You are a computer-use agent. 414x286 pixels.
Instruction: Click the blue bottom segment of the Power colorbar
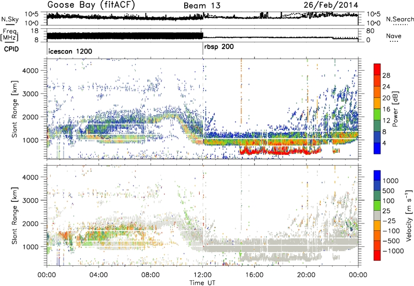pyautogui.click(x=377, y=148)
